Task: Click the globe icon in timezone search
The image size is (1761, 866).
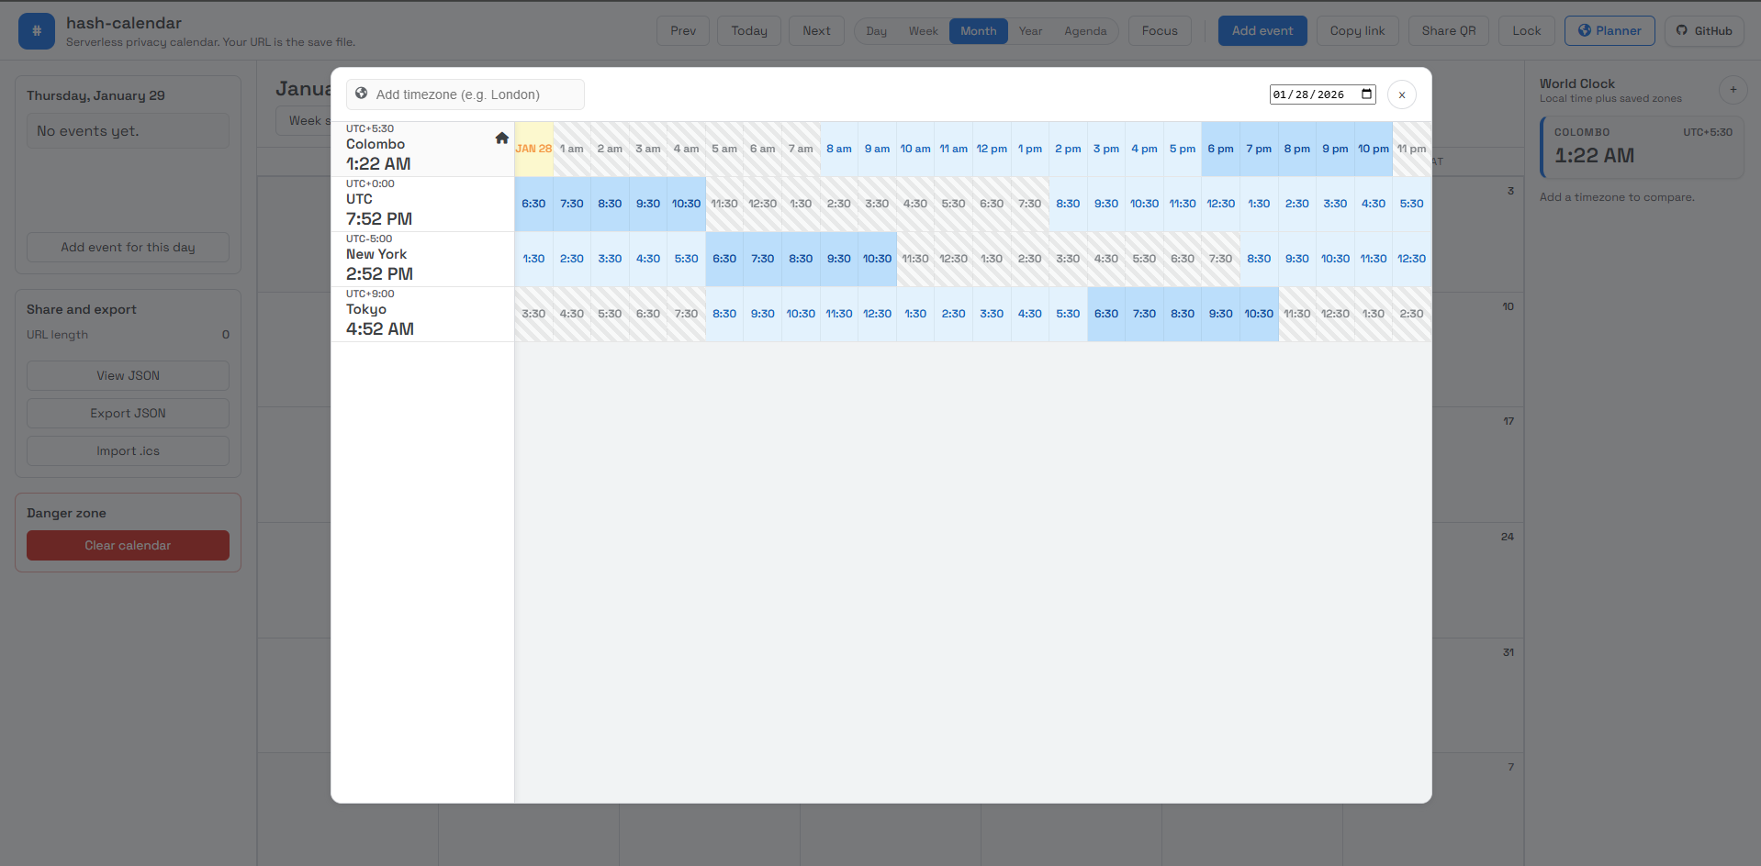Action: (x=362, y=94)
